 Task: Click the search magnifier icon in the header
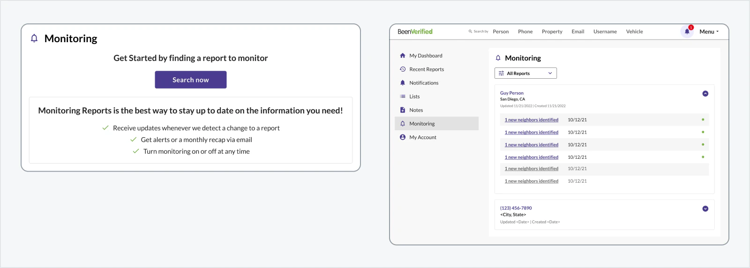click(470, 31)
